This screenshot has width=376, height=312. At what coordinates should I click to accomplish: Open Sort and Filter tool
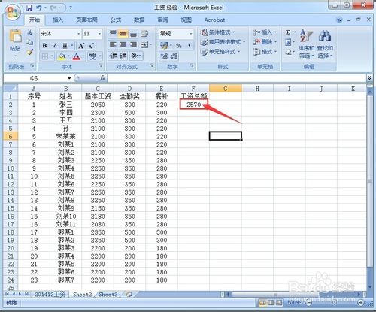(x=306, y=44)
